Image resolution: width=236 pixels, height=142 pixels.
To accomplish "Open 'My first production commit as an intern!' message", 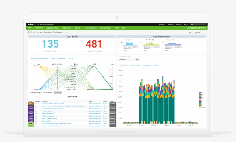I will 53,104.
